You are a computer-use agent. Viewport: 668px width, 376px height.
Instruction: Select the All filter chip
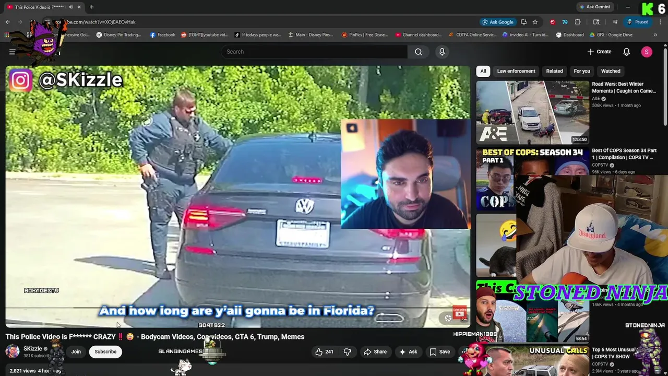483,71
